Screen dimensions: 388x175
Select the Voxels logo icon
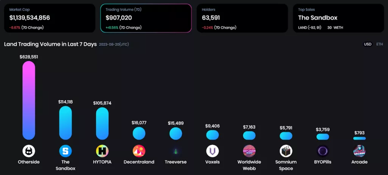[213, 151]
